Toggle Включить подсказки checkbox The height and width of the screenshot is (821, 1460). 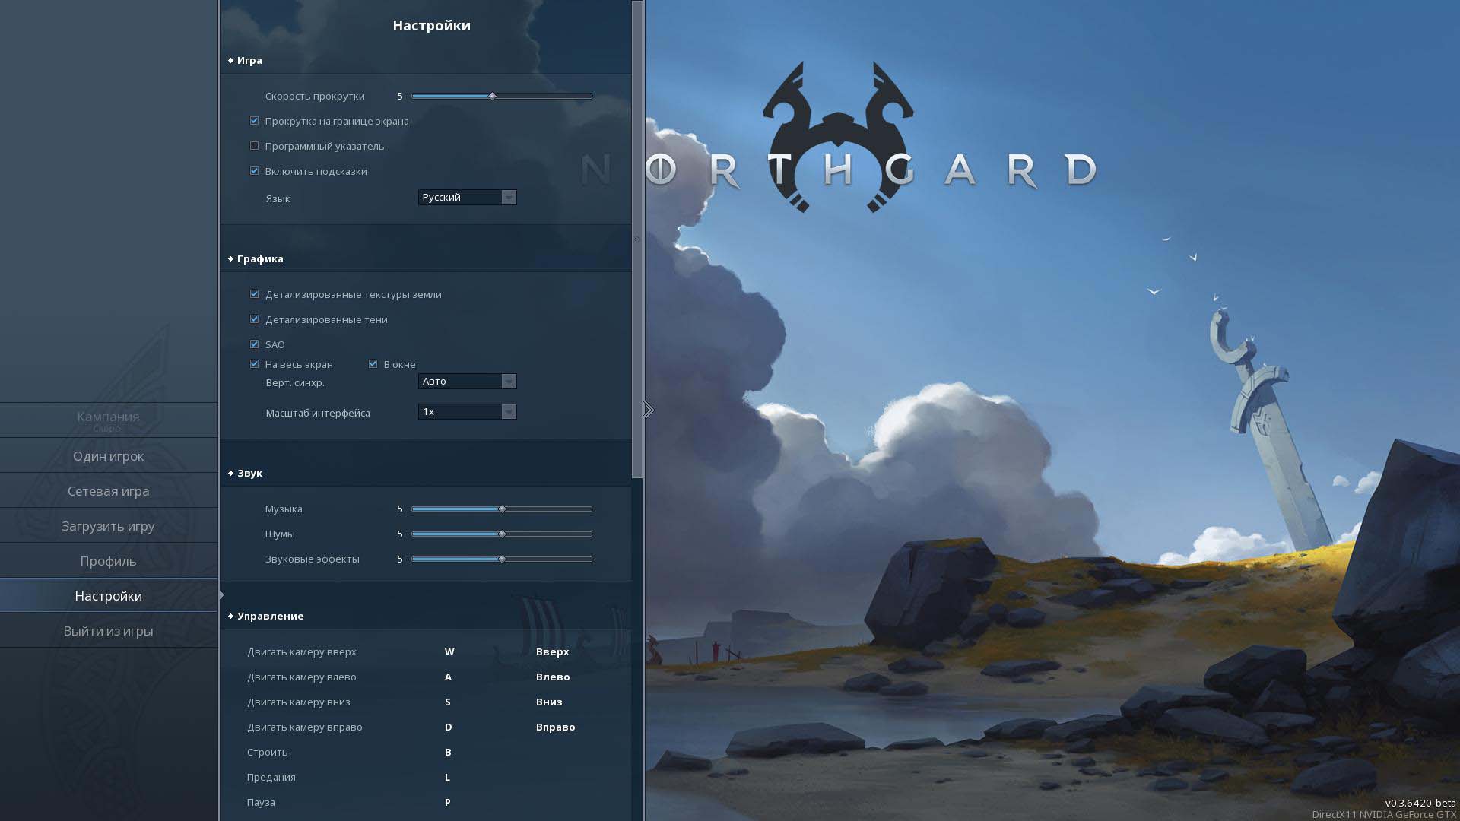point(254,171)
